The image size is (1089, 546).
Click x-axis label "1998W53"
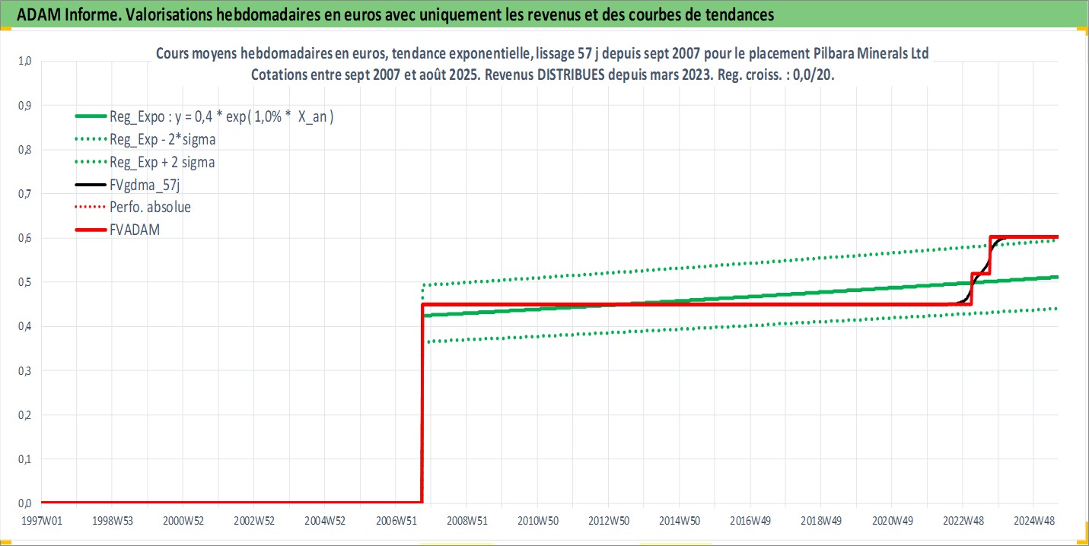click(x=112, y=521)
